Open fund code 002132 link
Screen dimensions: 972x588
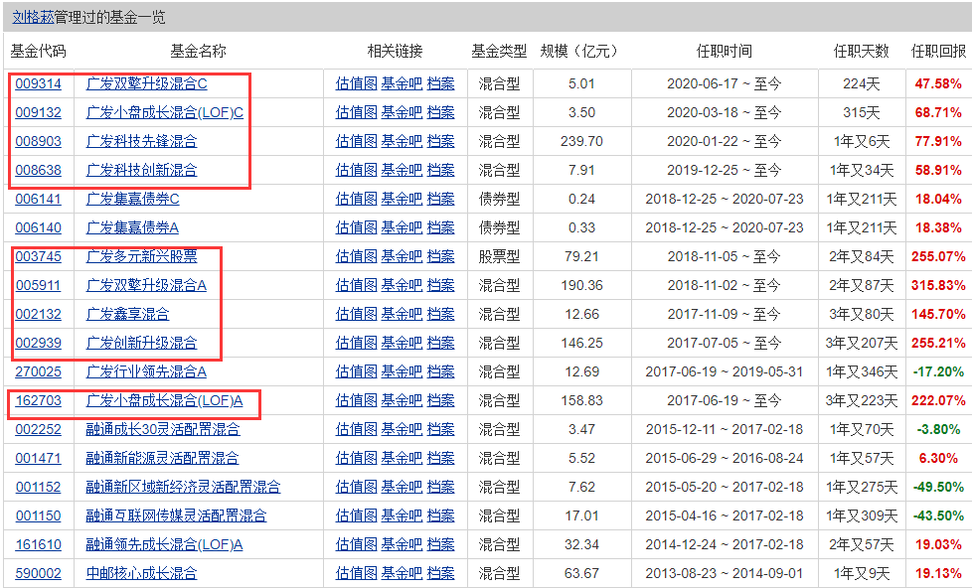click(x=39, y=314)
